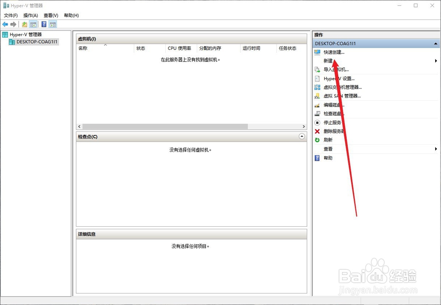Click 导入虚拟机... action
This screenshot has height=305, width=441.
coord(336,70)
